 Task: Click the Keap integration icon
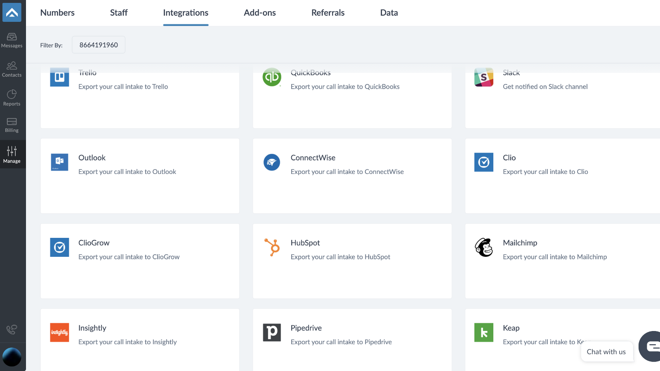(483, 332)
